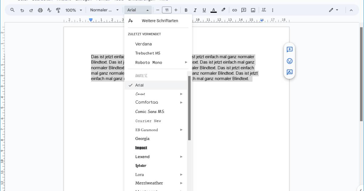Toggle italic formatting
364x191 pixels.
(195, 10)
